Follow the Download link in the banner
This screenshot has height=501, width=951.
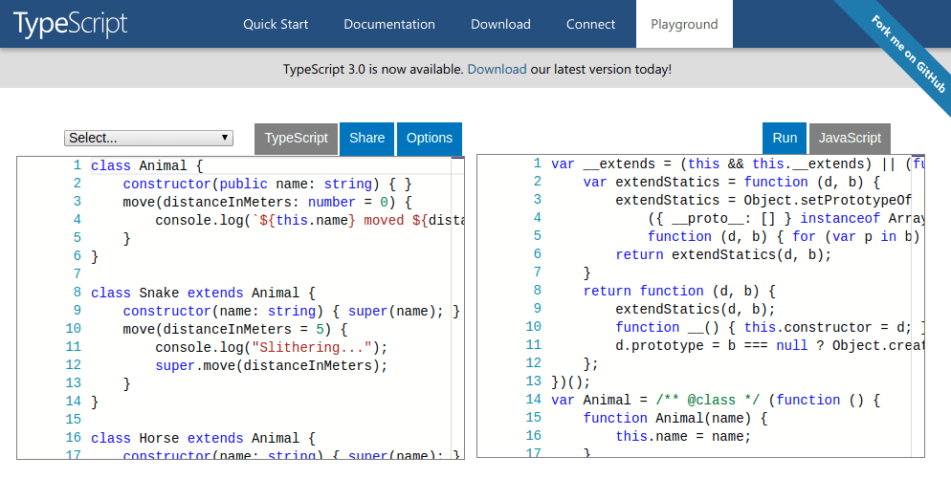pos(497,69)
